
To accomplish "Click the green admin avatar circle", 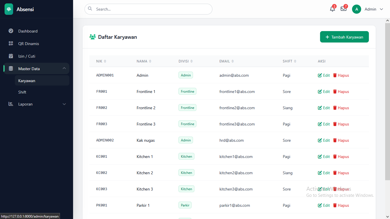I will (357, 9).
